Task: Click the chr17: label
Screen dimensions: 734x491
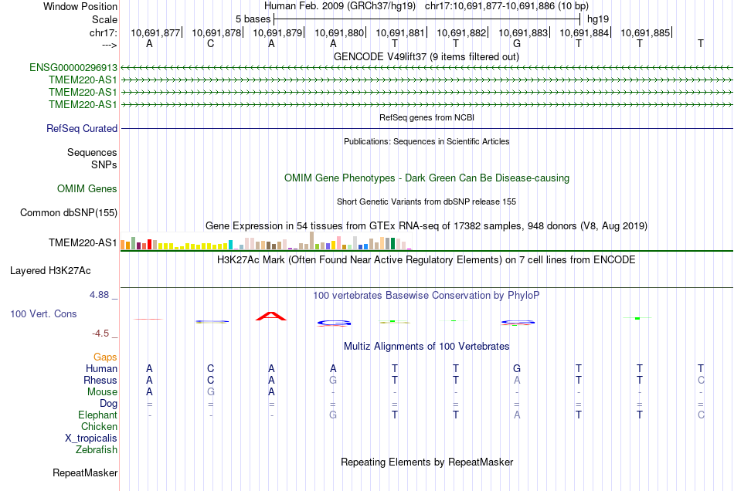Action: [104, 32]
